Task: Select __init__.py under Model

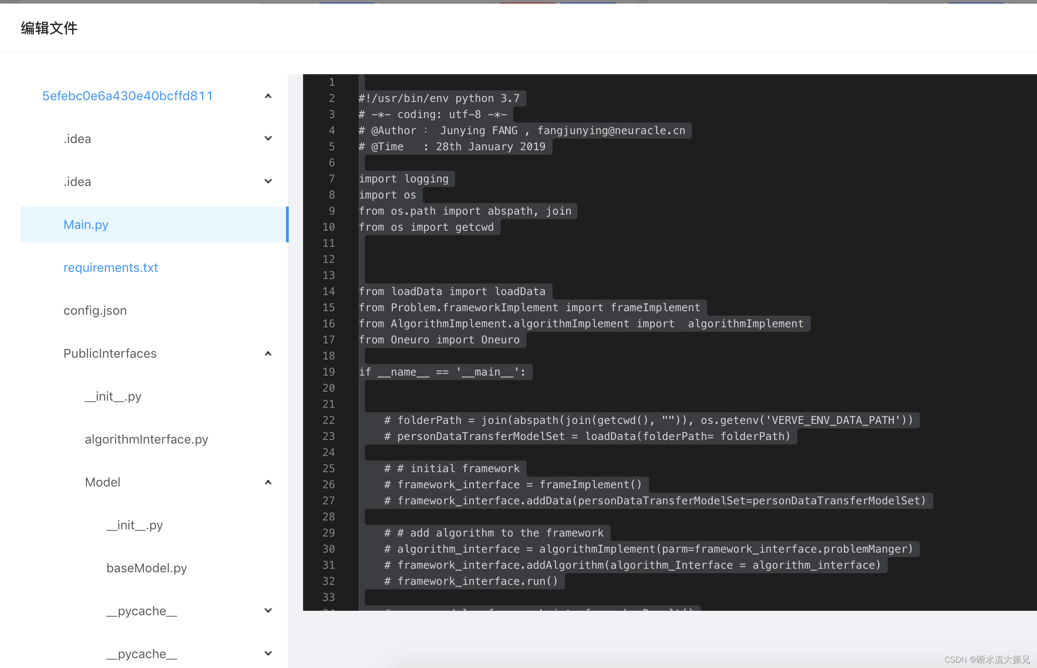Action: pyautogui.click(x=134, y=525)
